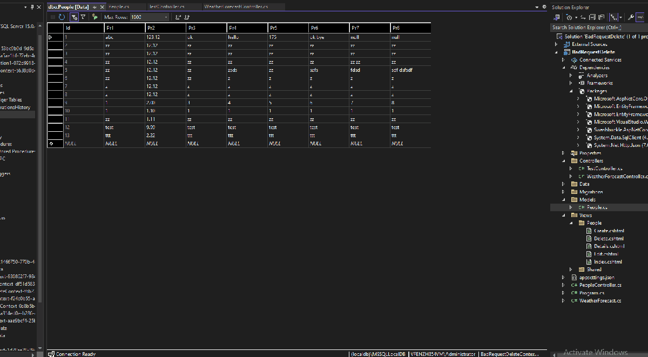Close the dbo.People [Data] tab

(102, 7)
